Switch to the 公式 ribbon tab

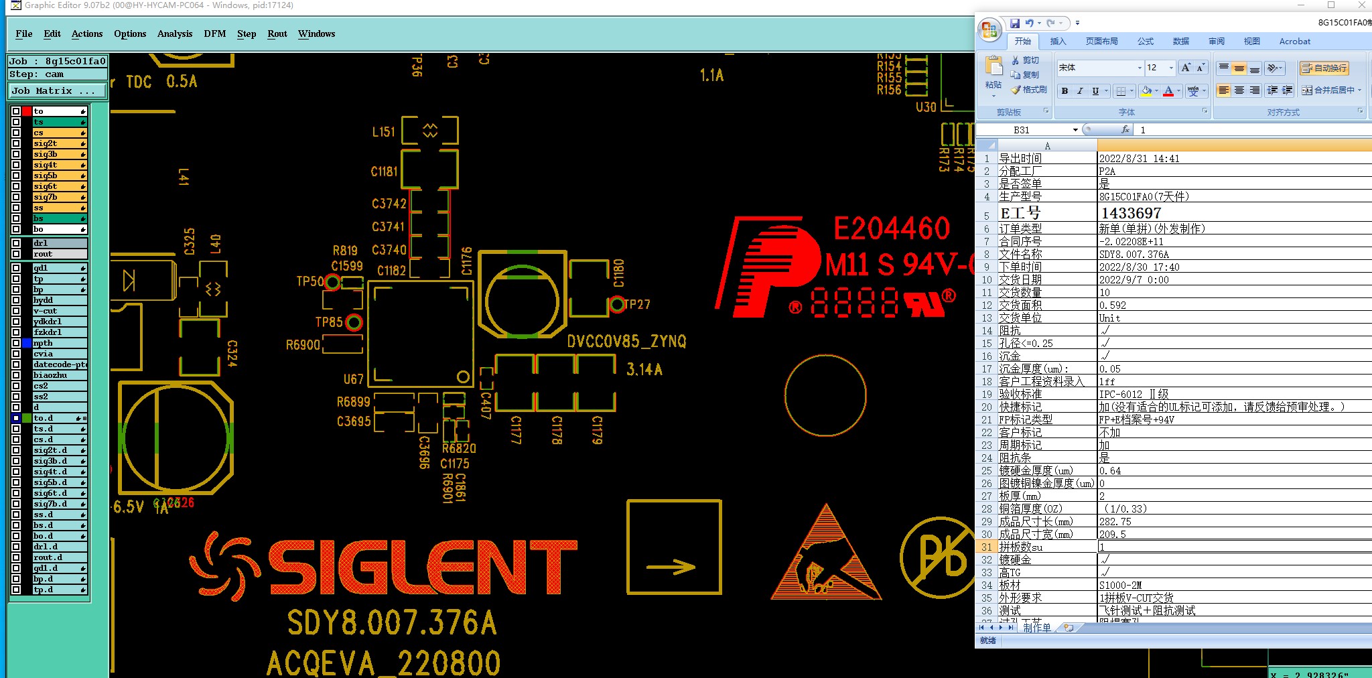pyautogui.click(x=1146, y=42)
